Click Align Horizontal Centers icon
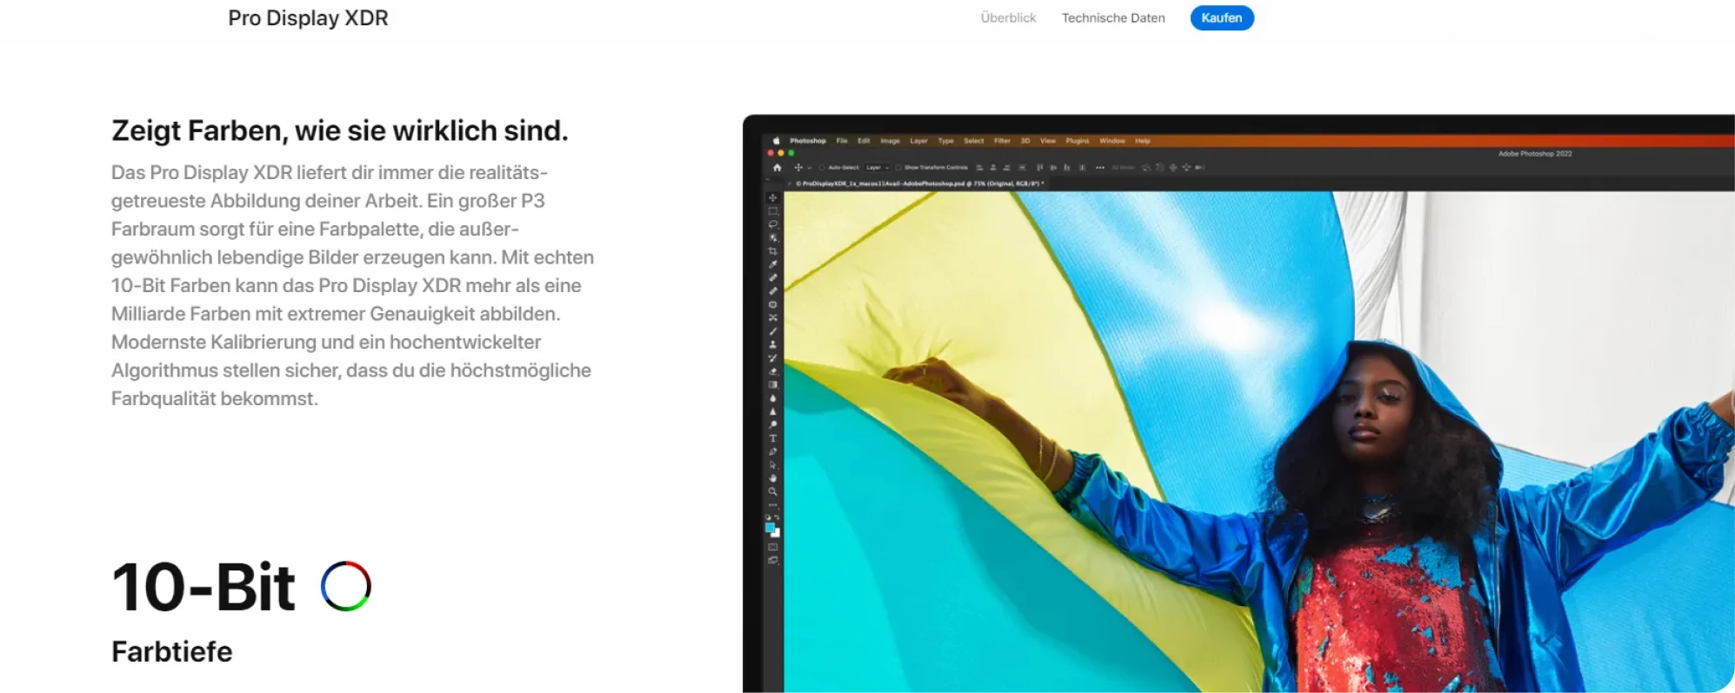The width and height of the screenshot is (1735, 693). point(993,167)
